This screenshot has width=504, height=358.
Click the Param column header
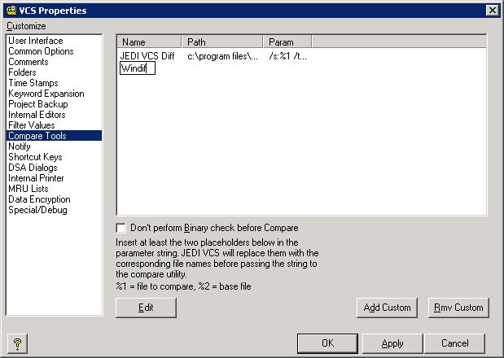click(x=287, y=42)
